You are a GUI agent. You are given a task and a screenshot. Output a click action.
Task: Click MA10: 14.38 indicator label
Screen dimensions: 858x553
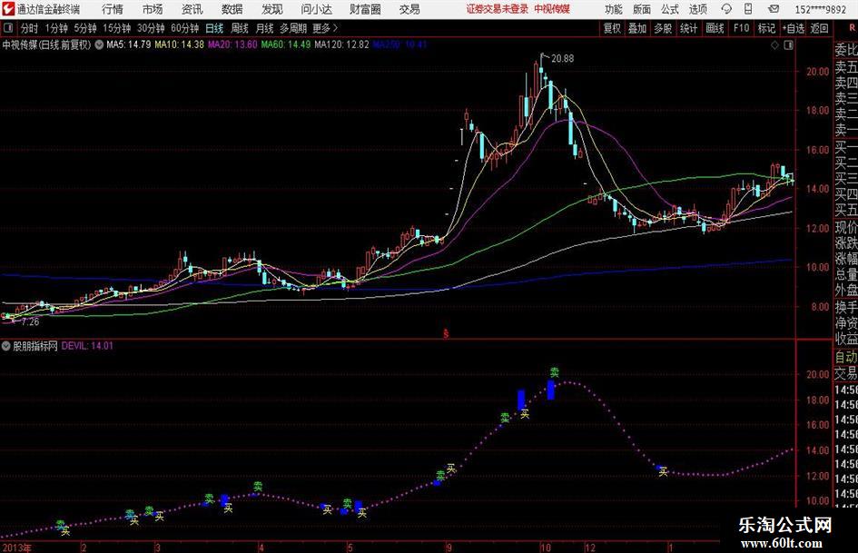[x=180, y=44]
